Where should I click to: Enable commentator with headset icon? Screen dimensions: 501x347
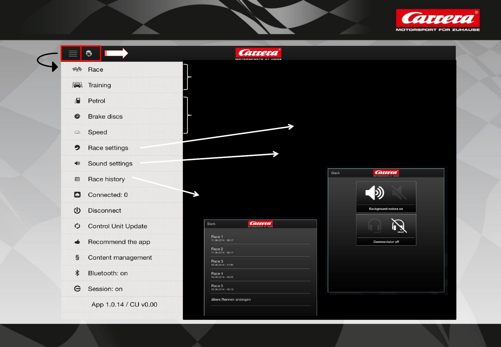375,226
